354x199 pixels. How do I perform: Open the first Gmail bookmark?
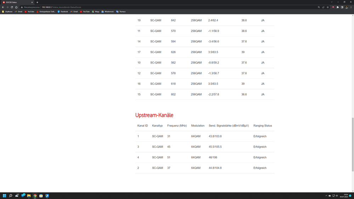point(18,11)
